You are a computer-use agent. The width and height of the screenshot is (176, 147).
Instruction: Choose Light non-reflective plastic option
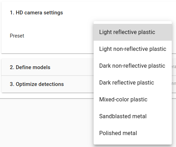click(x=133, y=49)
